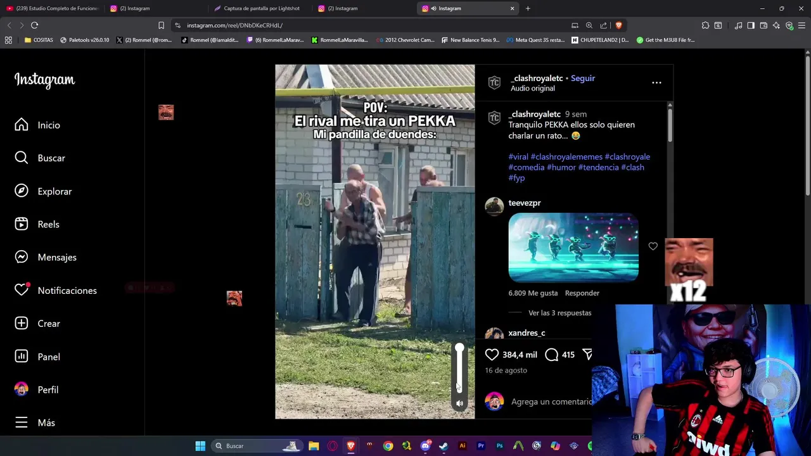Viewport: 811px width, 456px height.
Task: Open the Brave VPN shield icon
Action: tap(789, 25)
